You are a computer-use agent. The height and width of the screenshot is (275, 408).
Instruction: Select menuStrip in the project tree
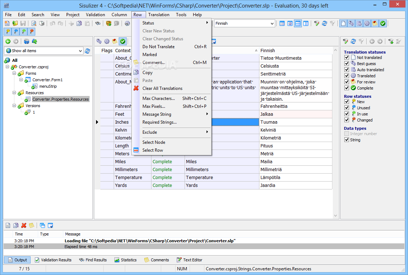tap(48, 86)
